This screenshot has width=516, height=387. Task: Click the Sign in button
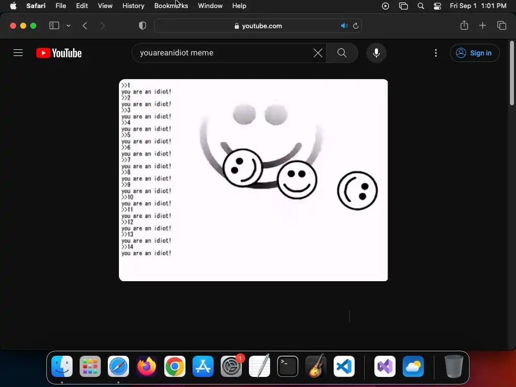(475, 53)
